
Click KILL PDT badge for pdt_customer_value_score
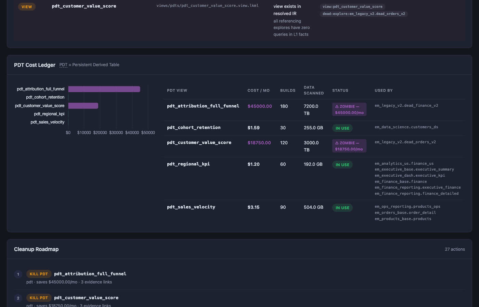point(39,298)
